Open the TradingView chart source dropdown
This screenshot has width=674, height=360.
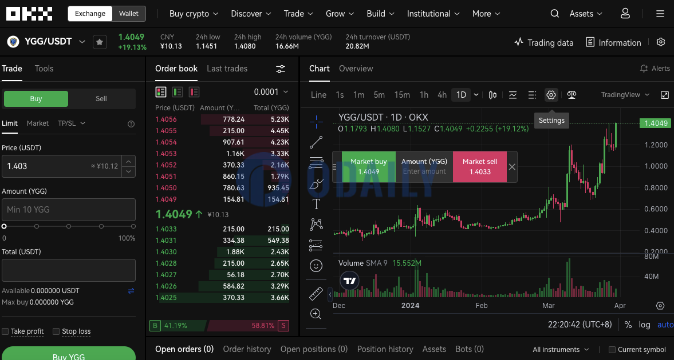coord(625,95)
